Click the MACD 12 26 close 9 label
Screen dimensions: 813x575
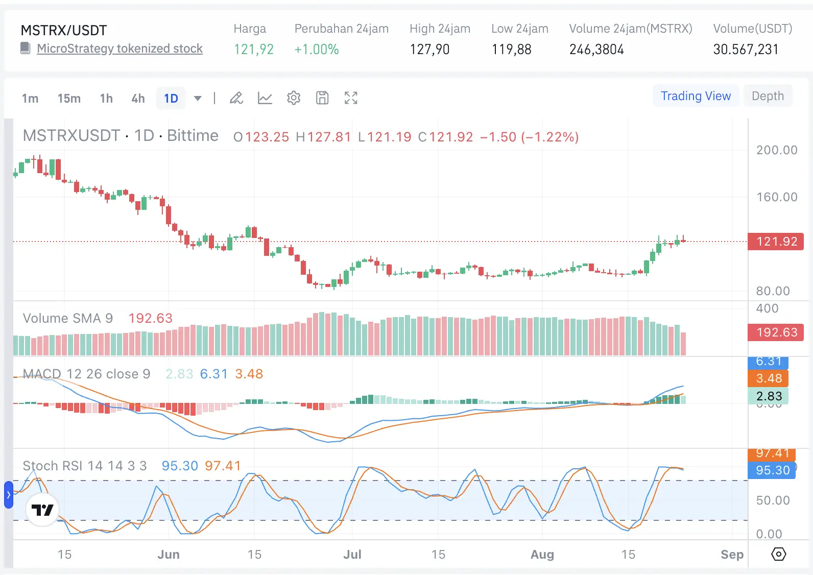coord(87,374)
